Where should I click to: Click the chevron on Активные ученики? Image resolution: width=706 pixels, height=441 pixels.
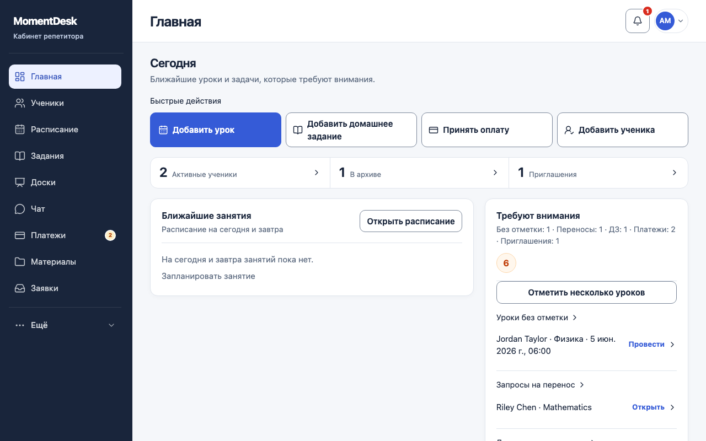tap(317, 173)
